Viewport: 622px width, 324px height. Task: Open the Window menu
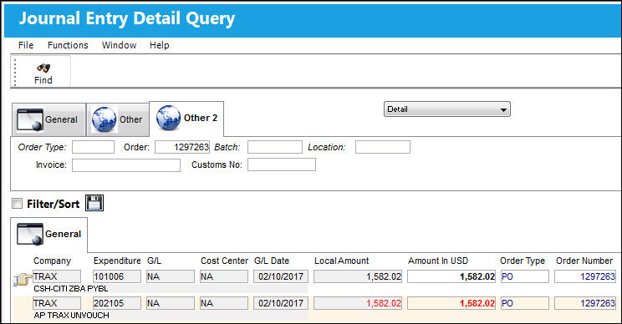click(x=119, y=45)
